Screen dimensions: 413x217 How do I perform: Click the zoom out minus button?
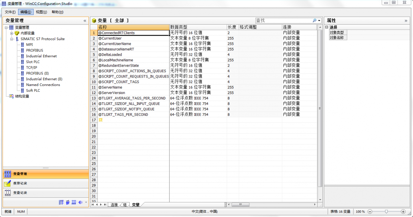click(370, 212)
